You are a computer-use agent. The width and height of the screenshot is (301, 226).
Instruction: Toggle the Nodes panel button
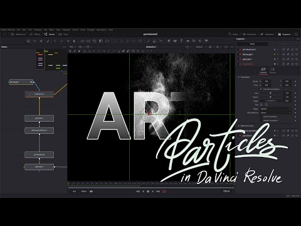50,35
